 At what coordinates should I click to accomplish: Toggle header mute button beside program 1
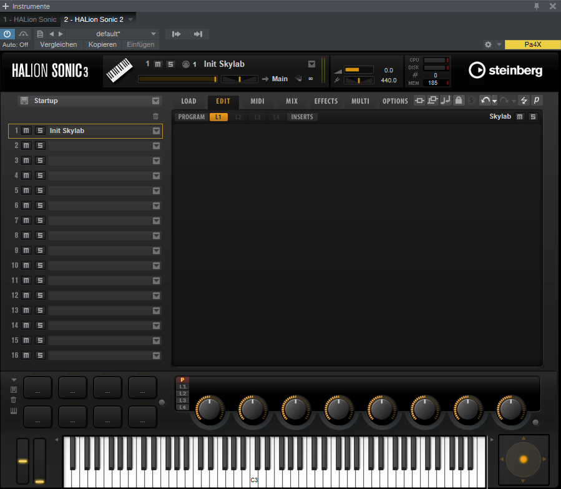[158, 64]
